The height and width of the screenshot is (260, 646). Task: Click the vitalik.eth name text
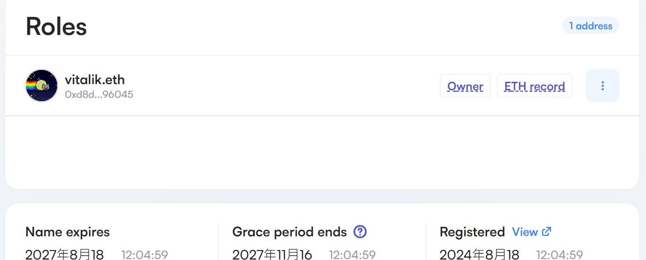tap(95, 79)
